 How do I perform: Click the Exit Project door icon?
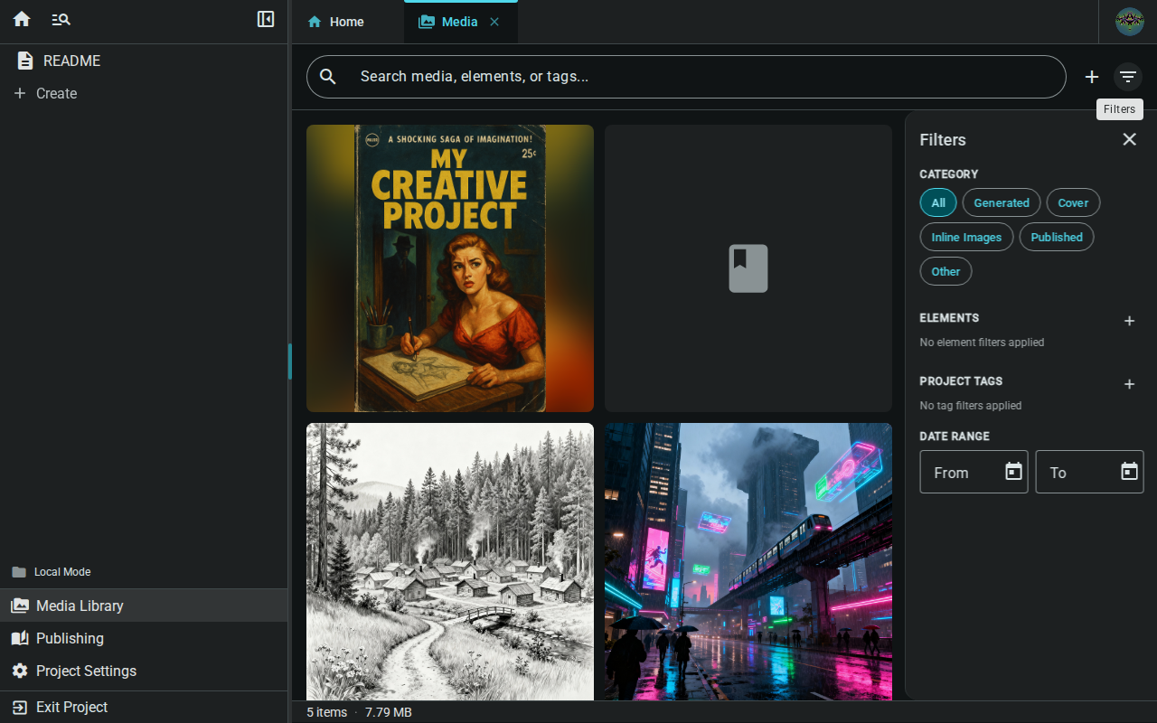click(x=20, y=707)
